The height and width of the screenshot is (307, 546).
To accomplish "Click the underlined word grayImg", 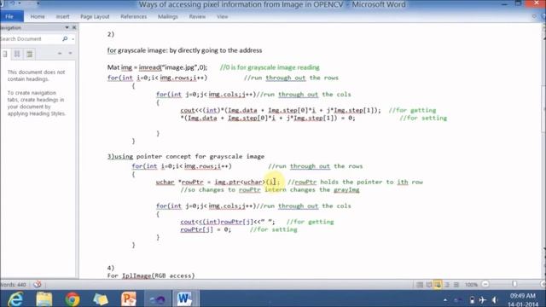I will (x=346, y=189).
